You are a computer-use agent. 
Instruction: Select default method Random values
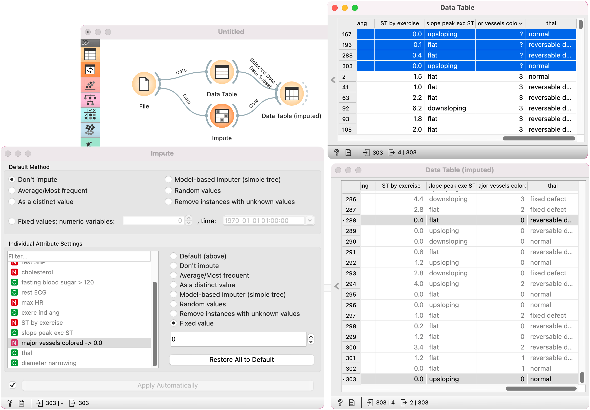168,190
